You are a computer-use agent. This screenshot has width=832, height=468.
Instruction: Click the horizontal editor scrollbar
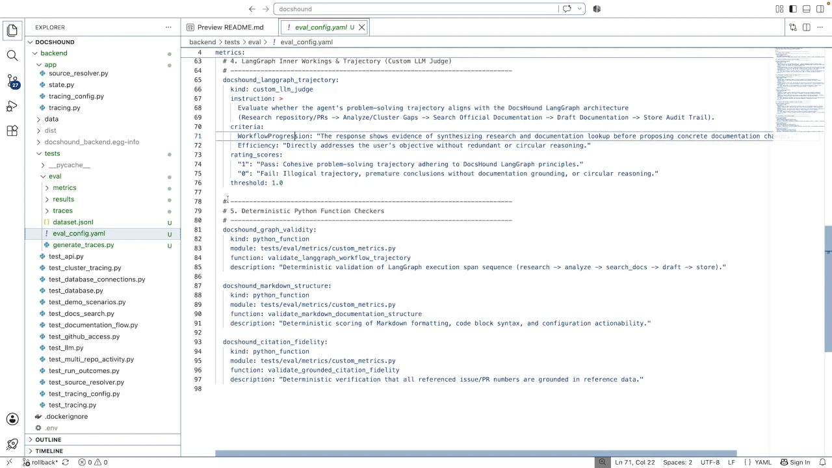476,454
